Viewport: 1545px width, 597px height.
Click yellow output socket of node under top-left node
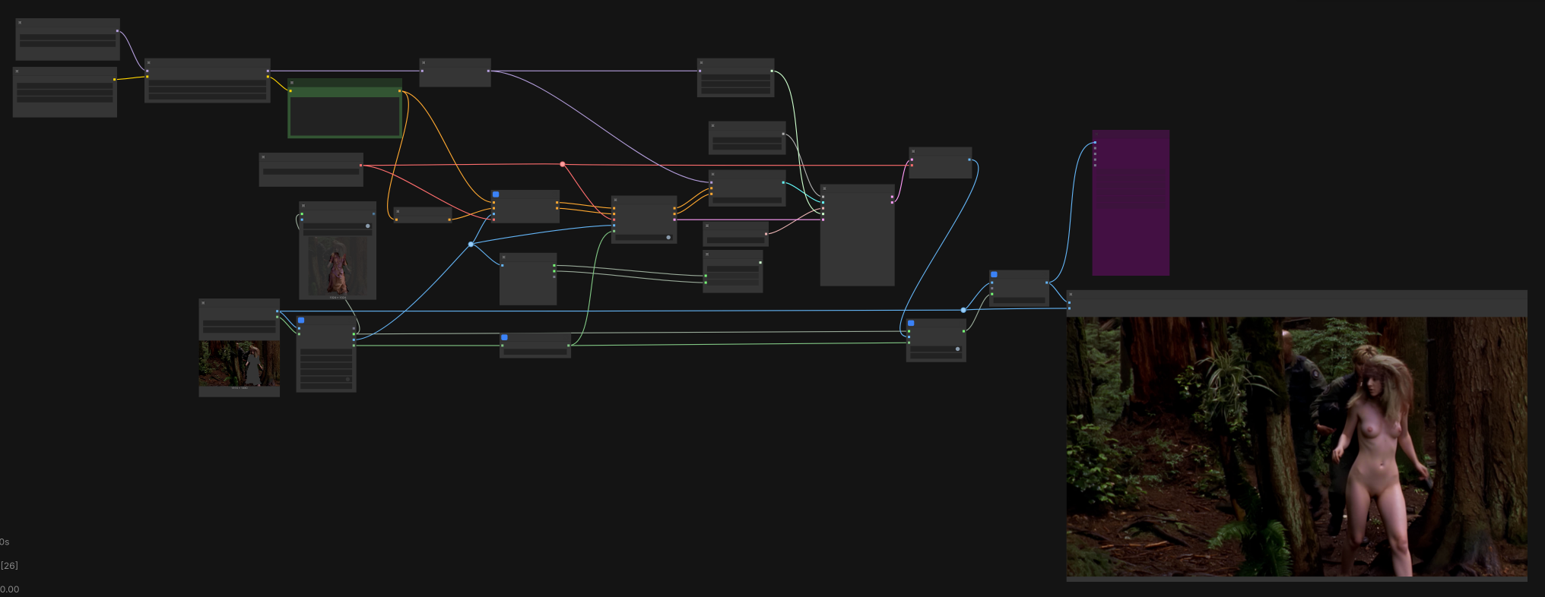point(115,79)
